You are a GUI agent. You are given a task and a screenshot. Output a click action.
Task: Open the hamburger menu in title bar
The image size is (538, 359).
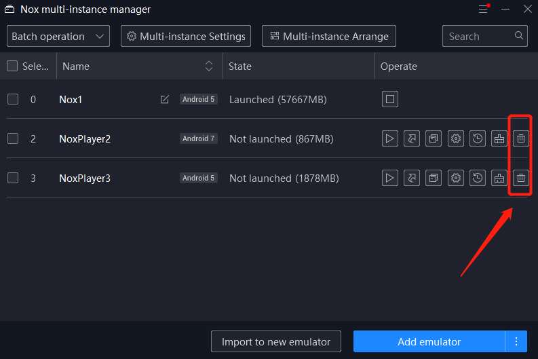point(484,9)
